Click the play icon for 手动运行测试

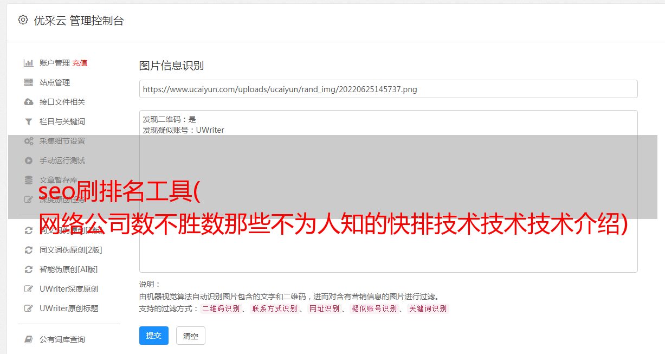29,160
